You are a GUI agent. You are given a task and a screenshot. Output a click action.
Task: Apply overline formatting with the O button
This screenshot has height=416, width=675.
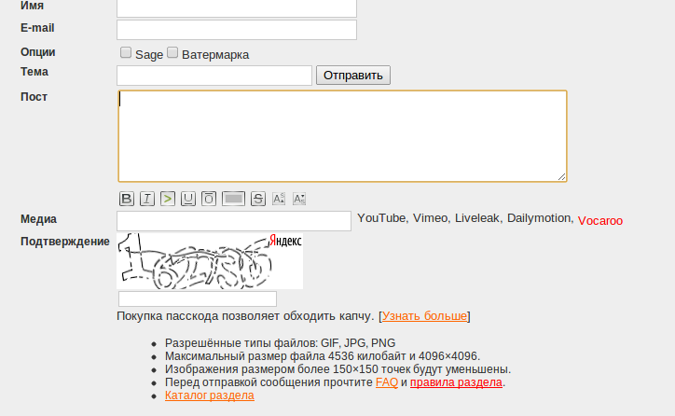tap(209, 199)
